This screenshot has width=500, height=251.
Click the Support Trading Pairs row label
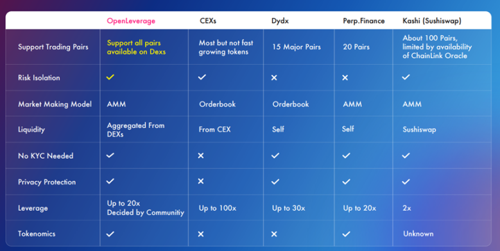(53, 47)
